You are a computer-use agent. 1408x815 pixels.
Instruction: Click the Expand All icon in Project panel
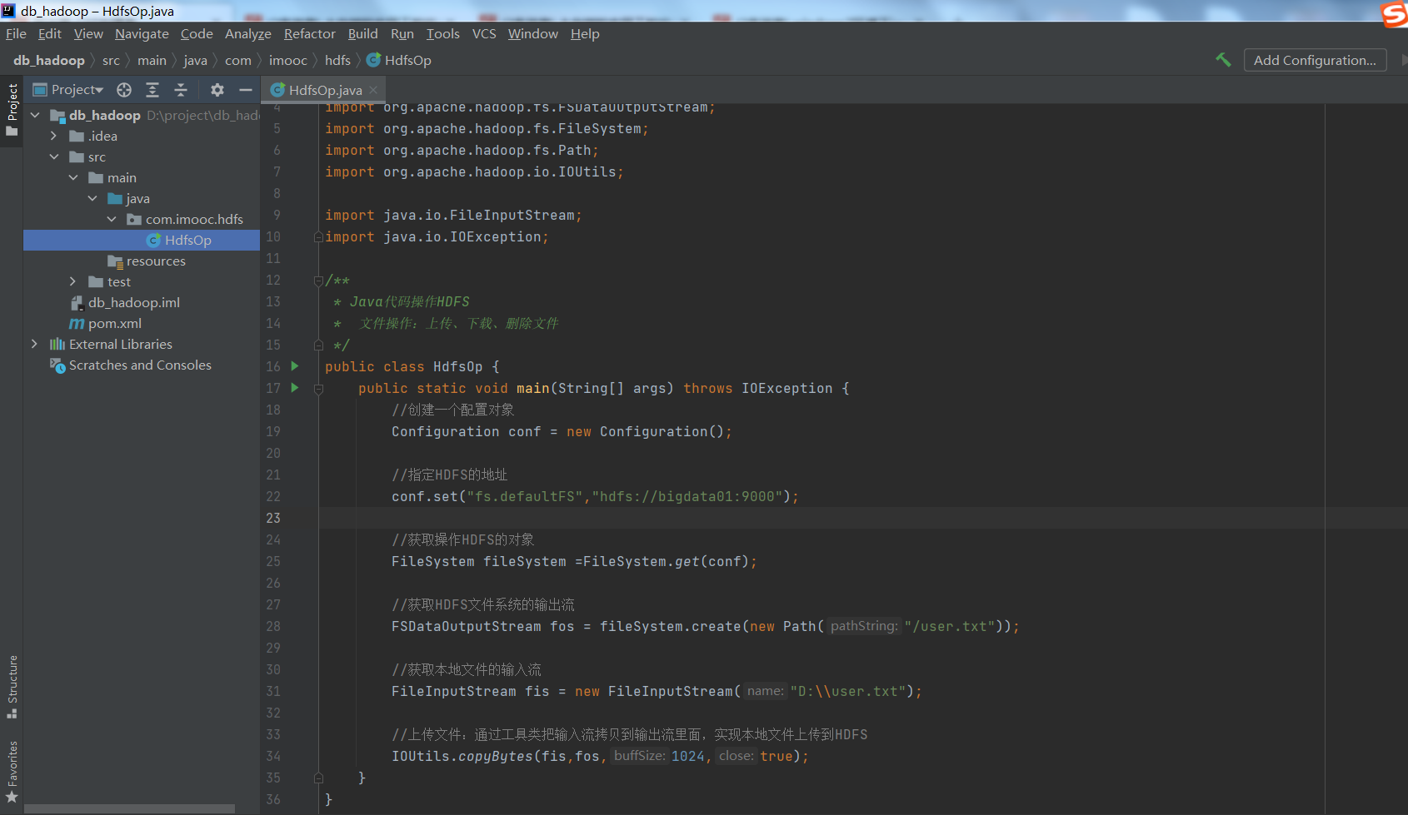point(152,90)
